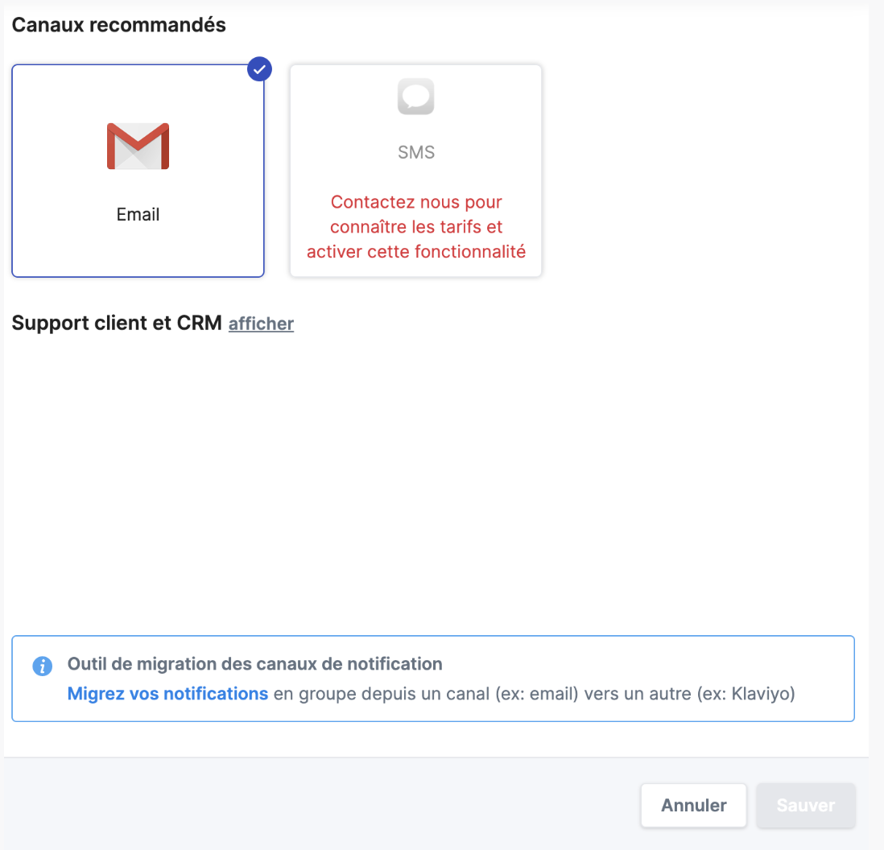Click the Support client et CRM heading

(x=117, y=324)
